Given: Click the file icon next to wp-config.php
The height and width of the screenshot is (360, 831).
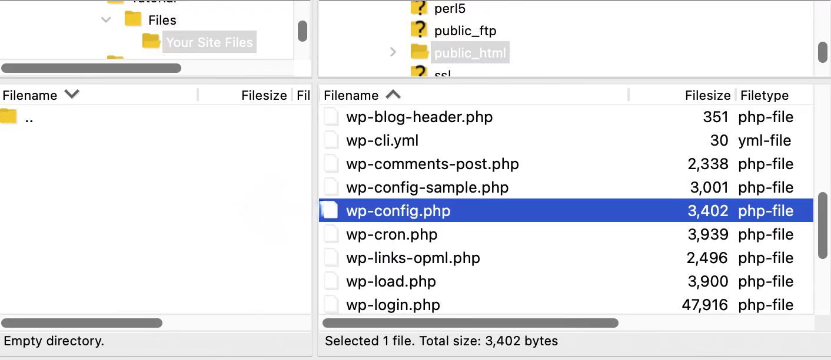Looking at the screenshot, I should [x=331, y=210].
